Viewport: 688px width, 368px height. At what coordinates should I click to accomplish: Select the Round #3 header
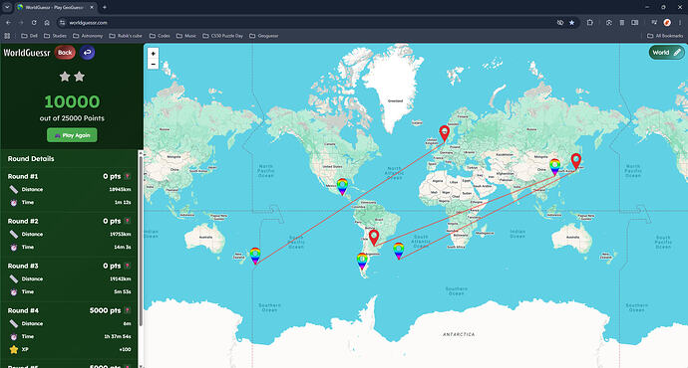click(x=23, y=266)
